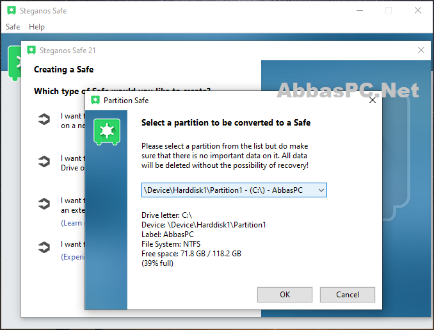This screenshot has height=330, width=434.
Task: Confirm with the OK button
Action: click(x=285, y=295)
